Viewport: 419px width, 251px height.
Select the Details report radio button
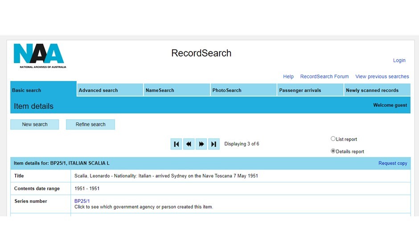[333, 151]
